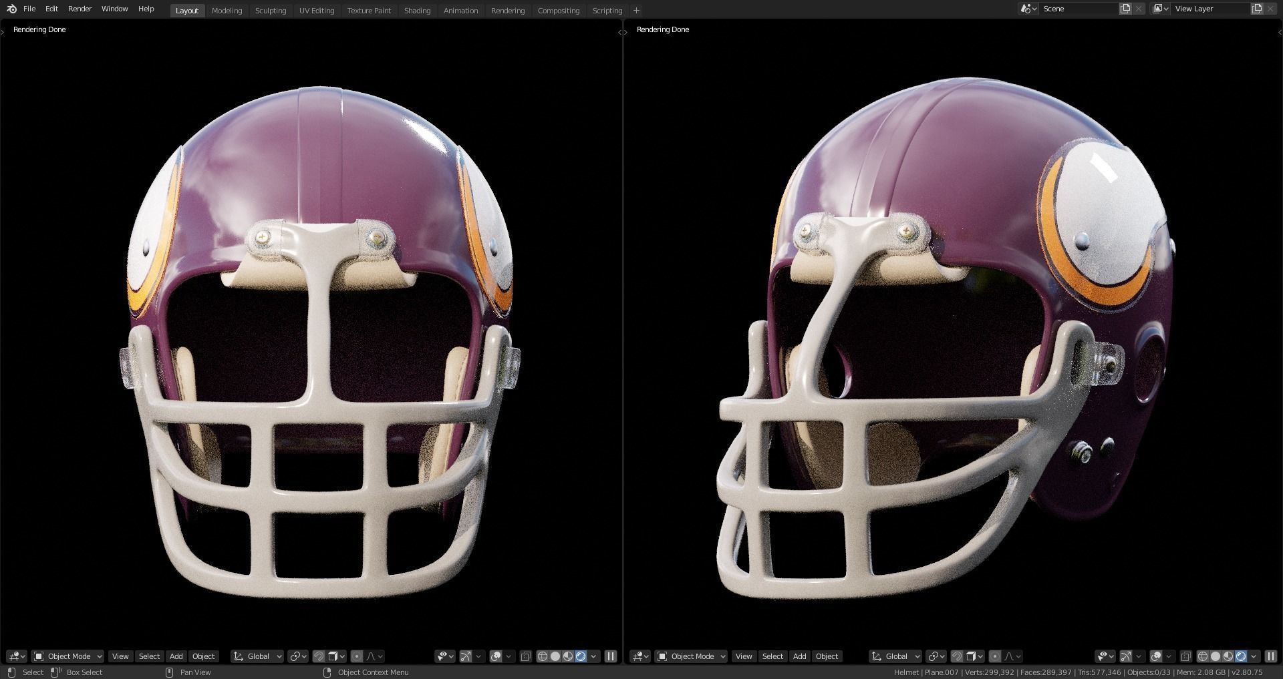Open the Edit menu
Viewport: 1283px width, 679px height.
[x=51, y=9]
